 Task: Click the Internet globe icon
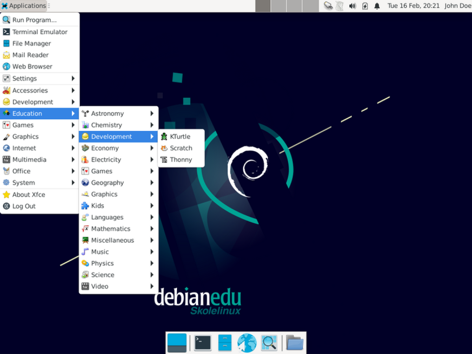pos(6,148)
